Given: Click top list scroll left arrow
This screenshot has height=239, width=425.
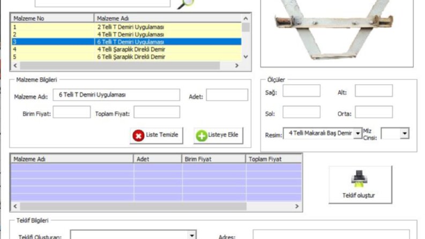Looking at the screenshot, I should pyautogui.click(x=15, y=65).
